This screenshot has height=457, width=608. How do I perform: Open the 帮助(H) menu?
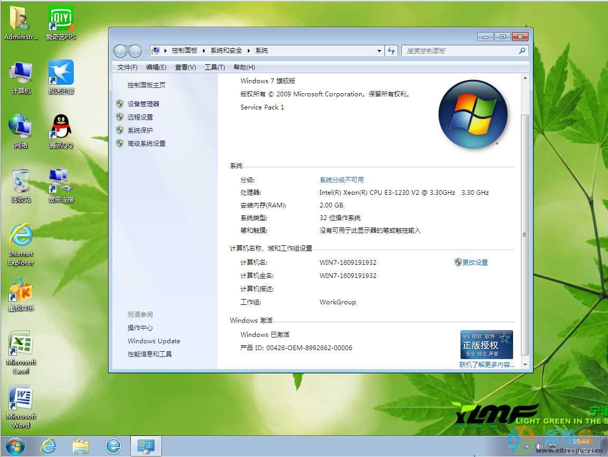(x=244, y=67)
